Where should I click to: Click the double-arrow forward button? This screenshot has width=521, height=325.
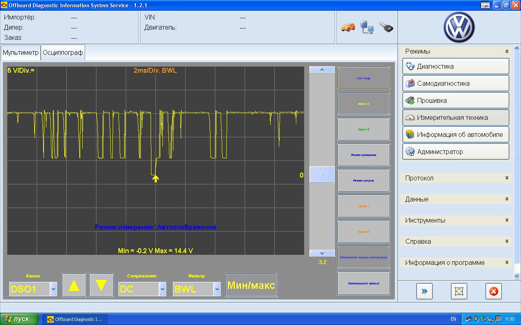click(x=425, y=291)
